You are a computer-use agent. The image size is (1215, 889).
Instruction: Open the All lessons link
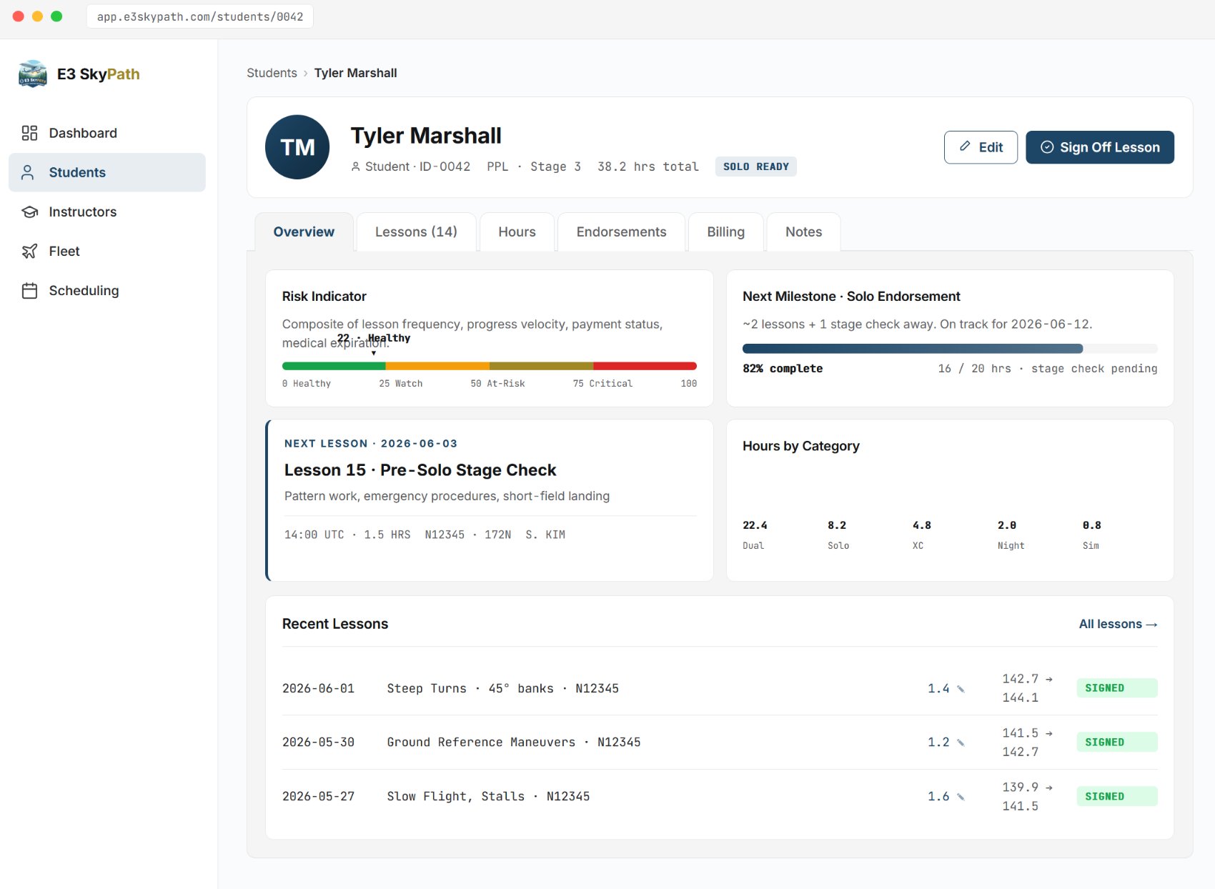coord(1118,624)
